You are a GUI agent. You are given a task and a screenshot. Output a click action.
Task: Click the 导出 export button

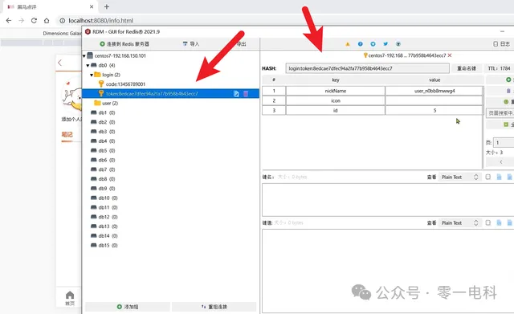tap(241, 44)
